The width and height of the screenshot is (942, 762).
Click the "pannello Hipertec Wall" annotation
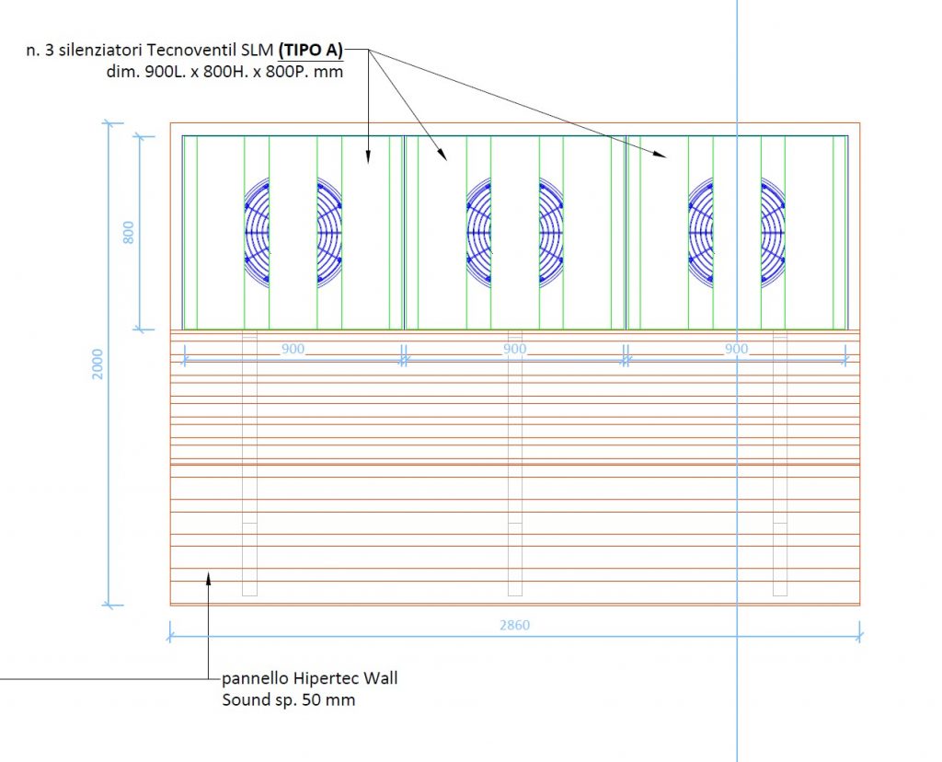click(x=310, y=678)
